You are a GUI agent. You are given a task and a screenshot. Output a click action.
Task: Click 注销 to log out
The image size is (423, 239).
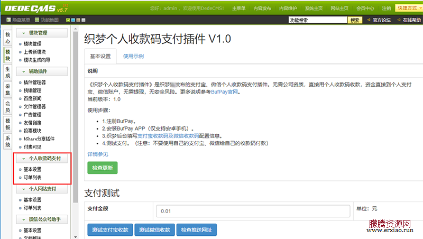pos(387,8)
